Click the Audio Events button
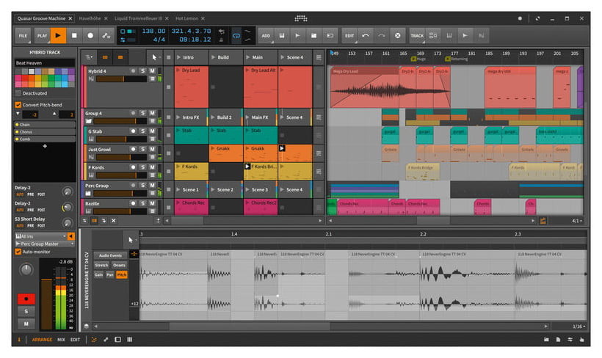602x358 pixels. [x=110, y=255]
